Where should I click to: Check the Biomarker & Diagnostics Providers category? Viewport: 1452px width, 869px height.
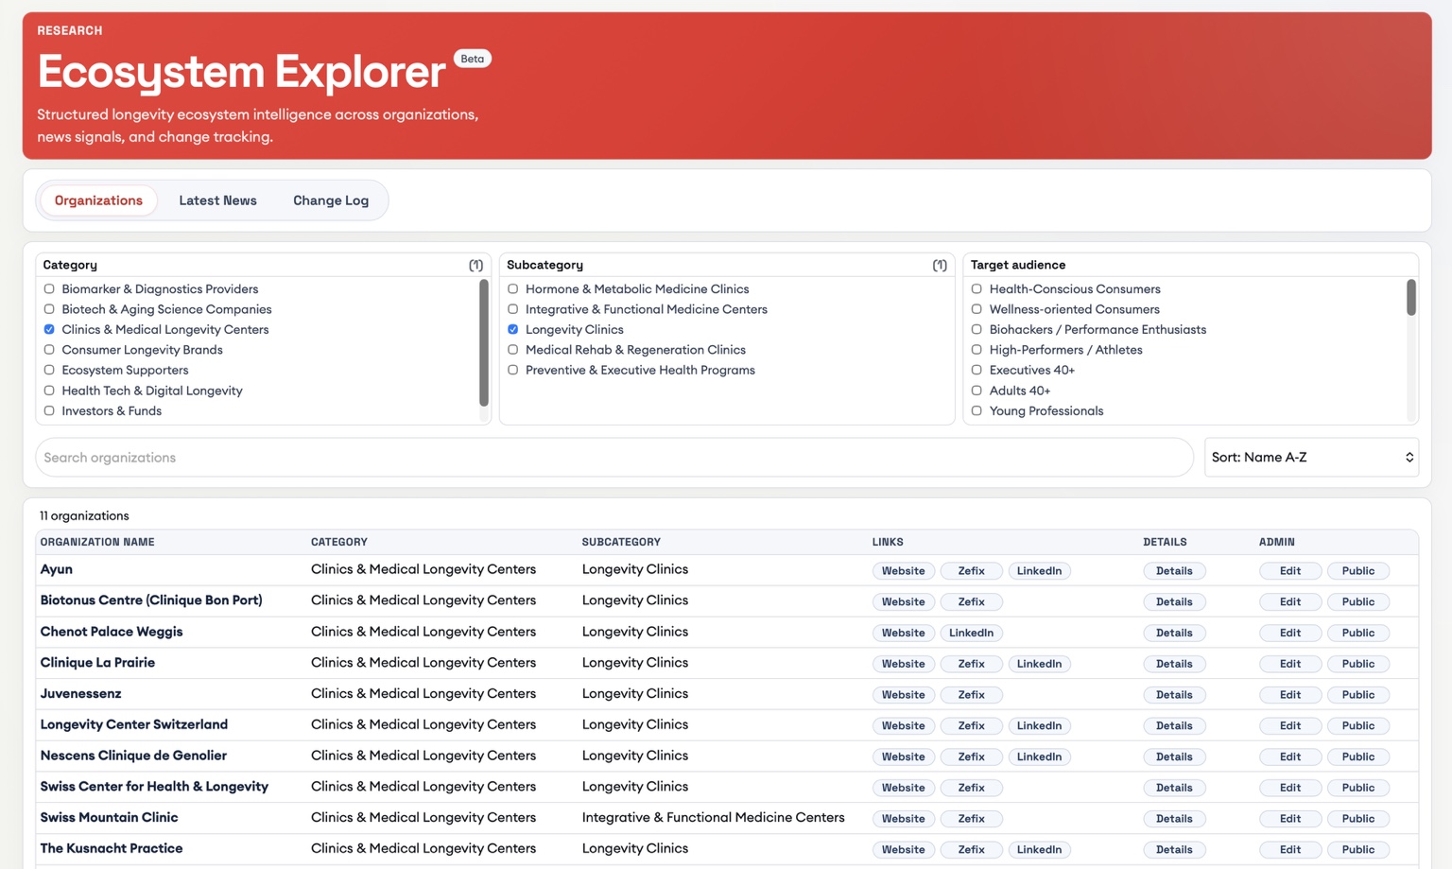[48, 288]
